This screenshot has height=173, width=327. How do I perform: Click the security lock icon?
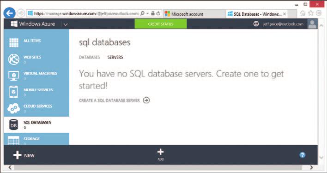tap(153, 13)
